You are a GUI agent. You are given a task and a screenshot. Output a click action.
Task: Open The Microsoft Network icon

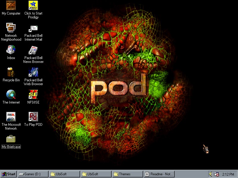(11, 117)
